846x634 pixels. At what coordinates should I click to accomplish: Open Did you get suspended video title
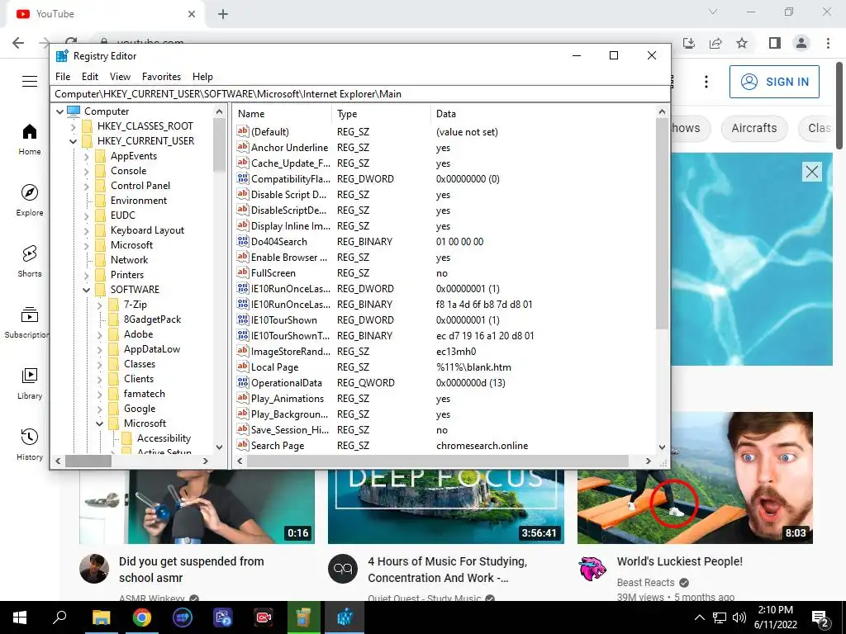click(192, 570)
